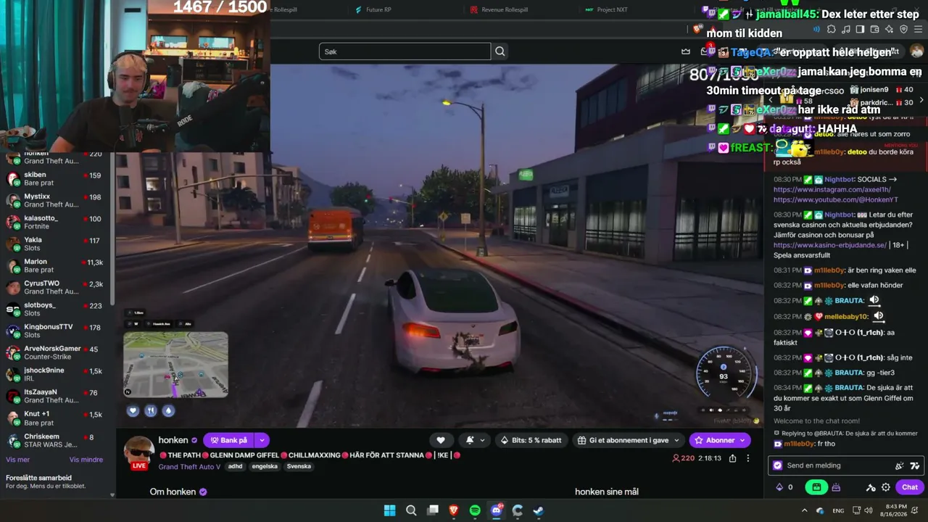Open ArveNorskGamer's Counter-Strike channel
This screenshot has width=928, height=522.
point(57,352)
